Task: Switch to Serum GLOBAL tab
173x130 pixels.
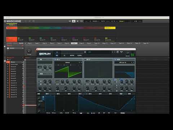Action: click(80, 55)
